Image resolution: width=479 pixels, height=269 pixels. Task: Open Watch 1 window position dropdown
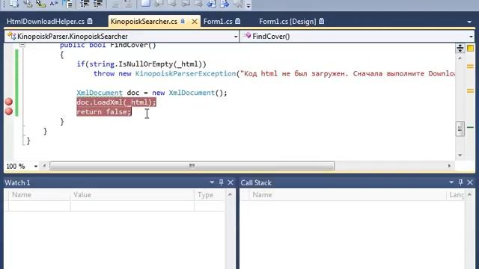coord(212,182)
